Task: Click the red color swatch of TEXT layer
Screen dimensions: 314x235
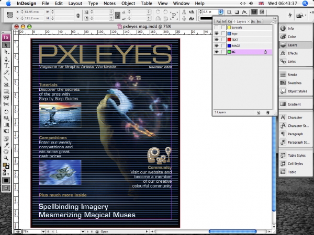Action: click(x=229, y=40)
